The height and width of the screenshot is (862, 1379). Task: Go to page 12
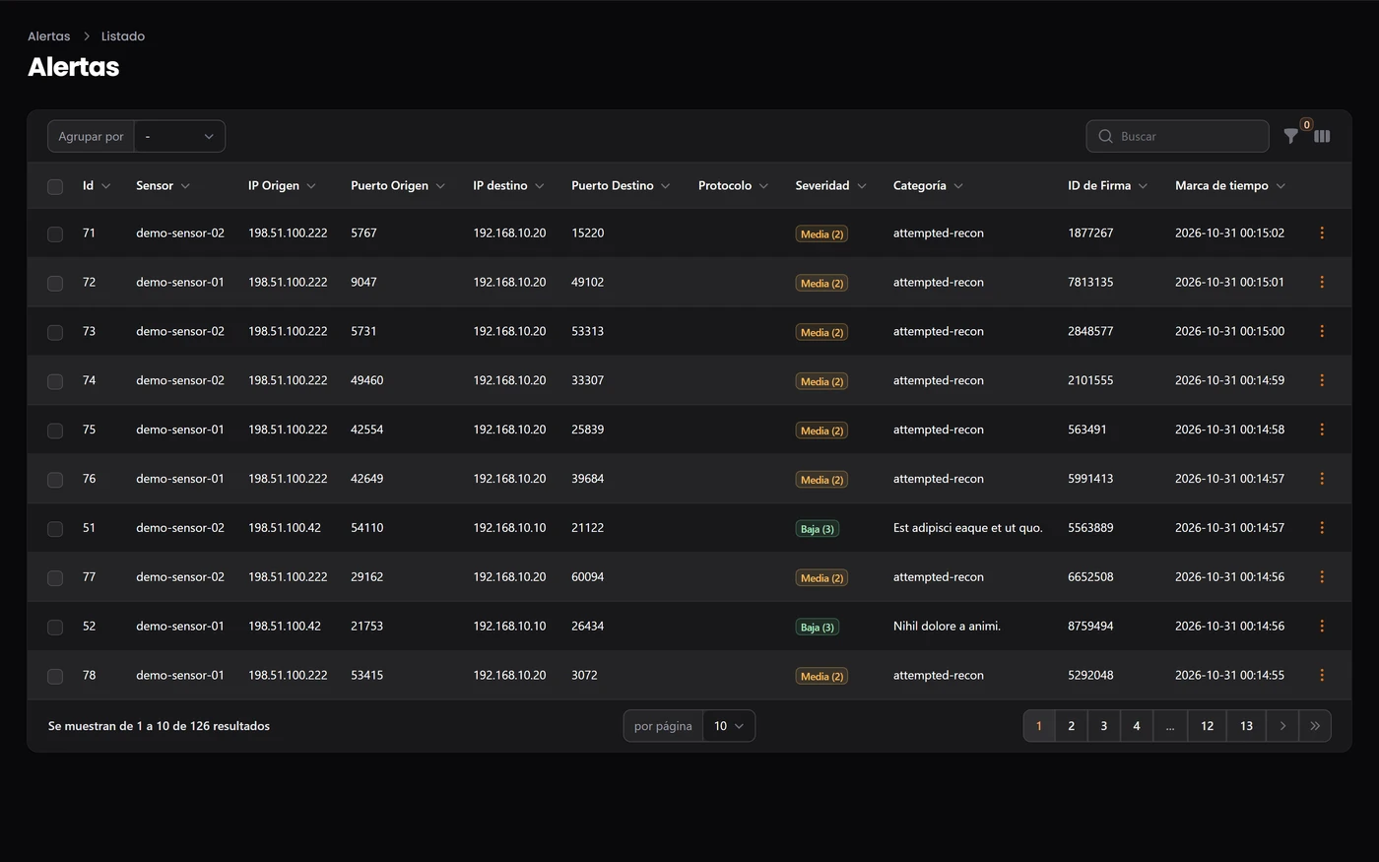coord(1208,726)
